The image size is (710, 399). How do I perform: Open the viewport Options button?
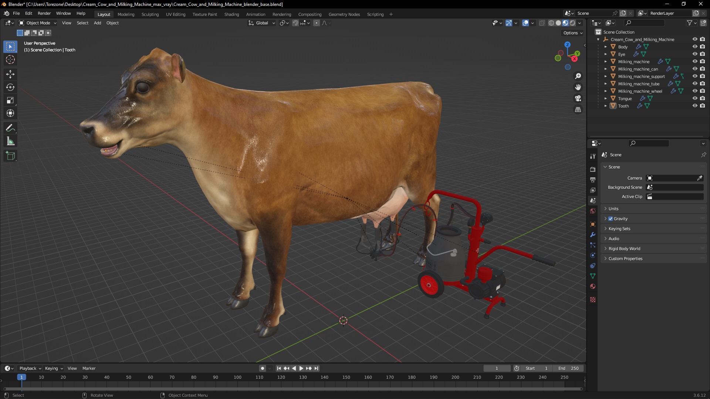coord(572,33)
